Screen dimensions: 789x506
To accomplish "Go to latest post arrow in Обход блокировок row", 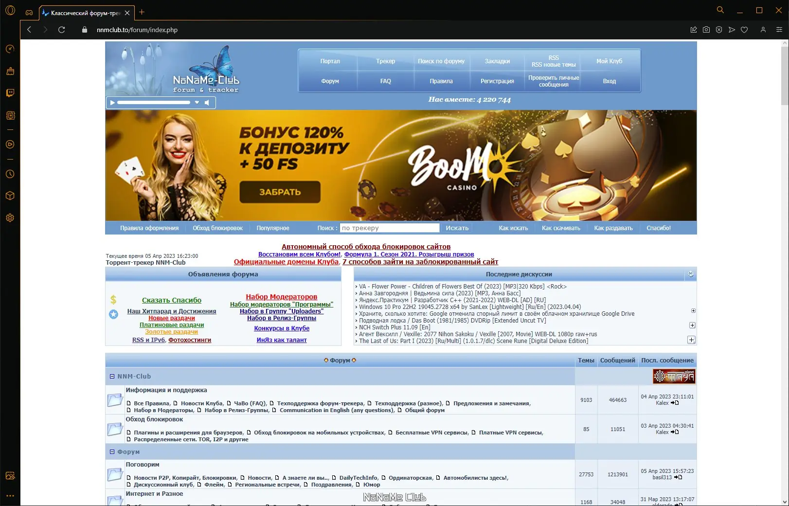I will coord(675,432).
